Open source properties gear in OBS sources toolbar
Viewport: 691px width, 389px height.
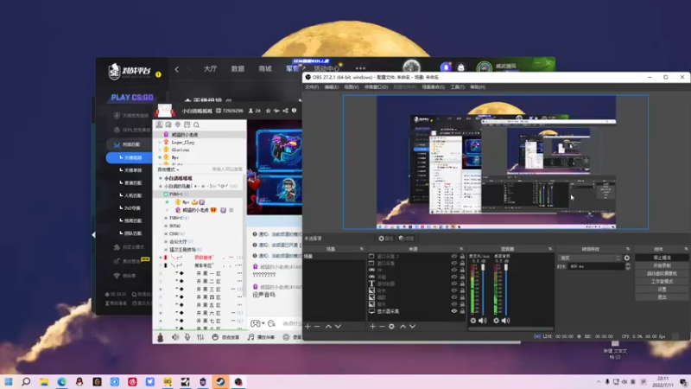click(x=392, y=326)
